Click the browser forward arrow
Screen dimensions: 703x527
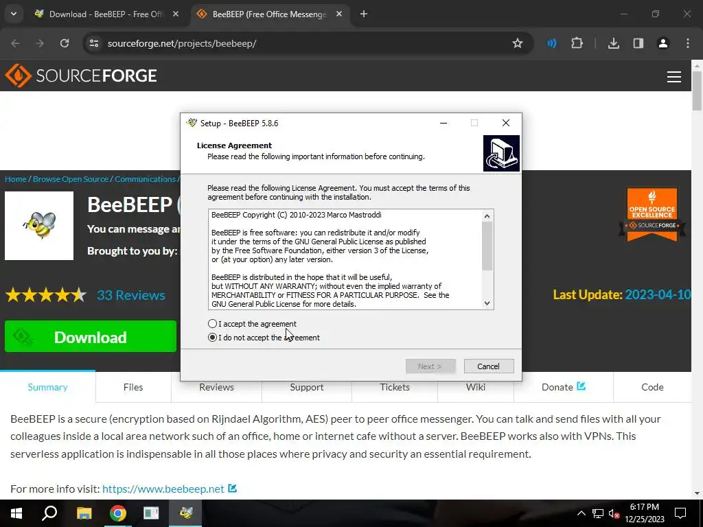(40, 43)
